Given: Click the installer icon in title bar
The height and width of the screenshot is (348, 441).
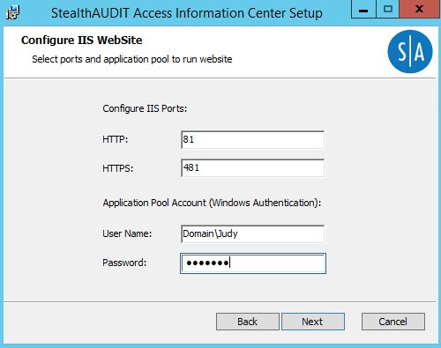Looking at the screenshot, I should (12, 12).
